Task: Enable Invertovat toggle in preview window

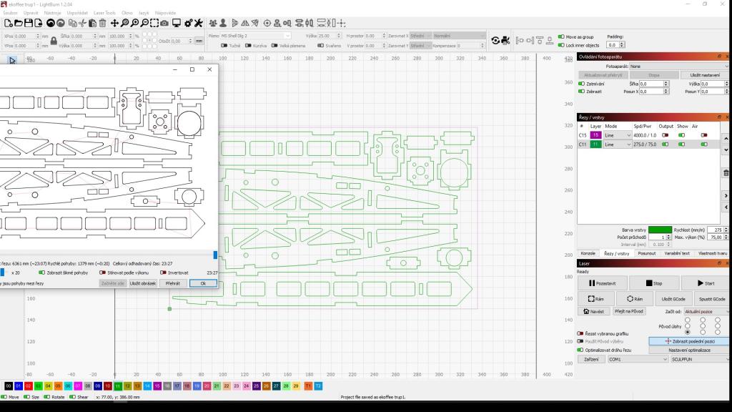Action: [x=164, y=273]
